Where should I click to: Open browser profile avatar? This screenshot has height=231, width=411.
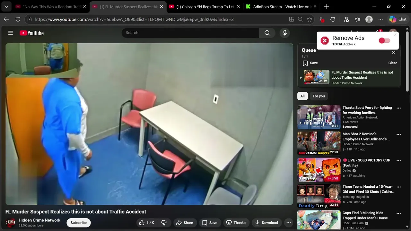coord(369,19)
